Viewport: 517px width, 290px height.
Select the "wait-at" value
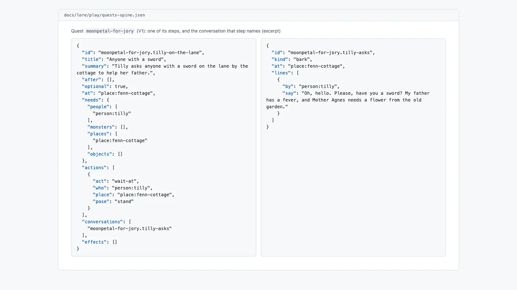pyautogui.click(x=124, y=181)
